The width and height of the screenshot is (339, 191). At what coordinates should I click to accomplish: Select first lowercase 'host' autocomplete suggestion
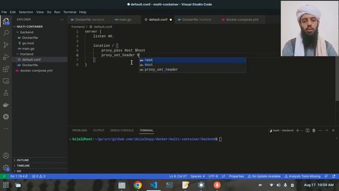click(192, 60)
